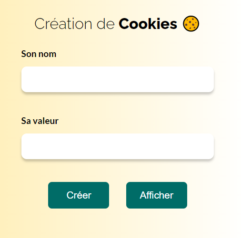Activate the first white text box

[118, 79]
